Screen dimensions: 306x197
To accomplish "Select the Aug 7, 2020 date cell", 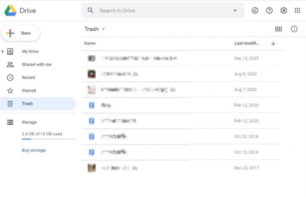I will pos(245,90).
